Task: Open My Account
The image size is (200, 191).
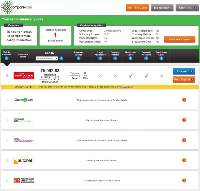Action: point(162,8)
